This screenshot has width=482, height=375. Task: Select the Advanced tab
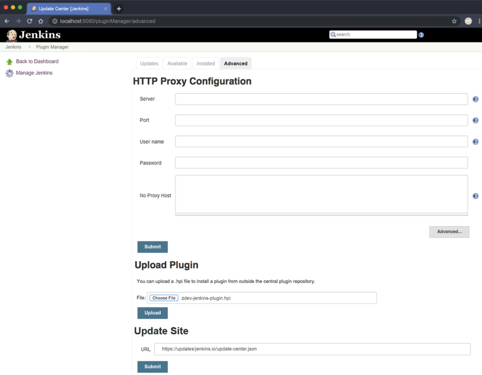click(x=236, y=64)
